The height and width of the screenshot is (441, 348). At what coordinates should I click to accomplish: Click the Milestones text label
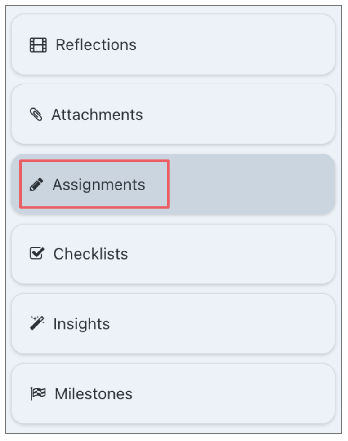(94, 394)
